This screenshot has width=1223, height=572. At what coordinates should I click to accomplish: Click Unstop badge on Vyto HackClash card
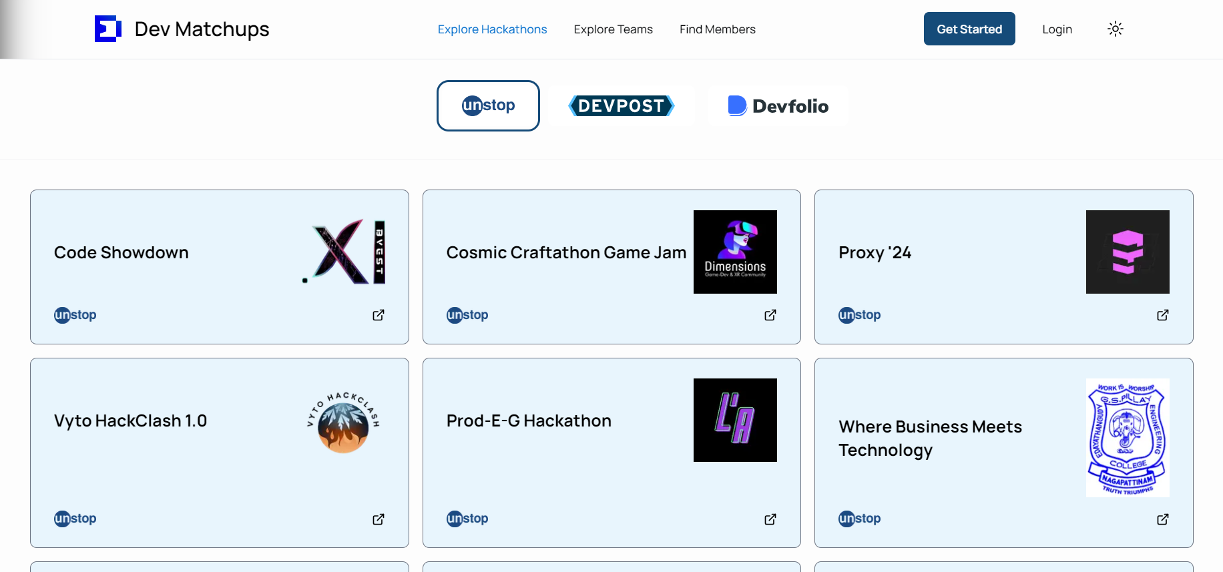(75, 519)
